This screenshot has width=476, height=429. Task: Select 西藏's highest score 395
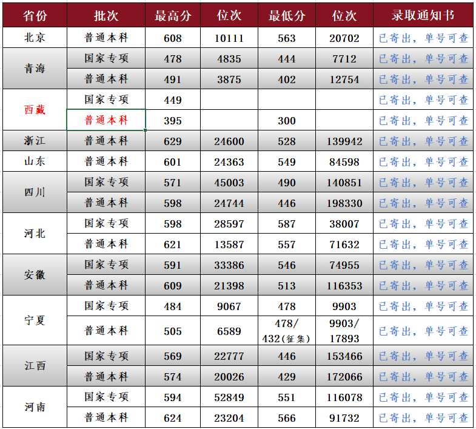click(173, 121)
